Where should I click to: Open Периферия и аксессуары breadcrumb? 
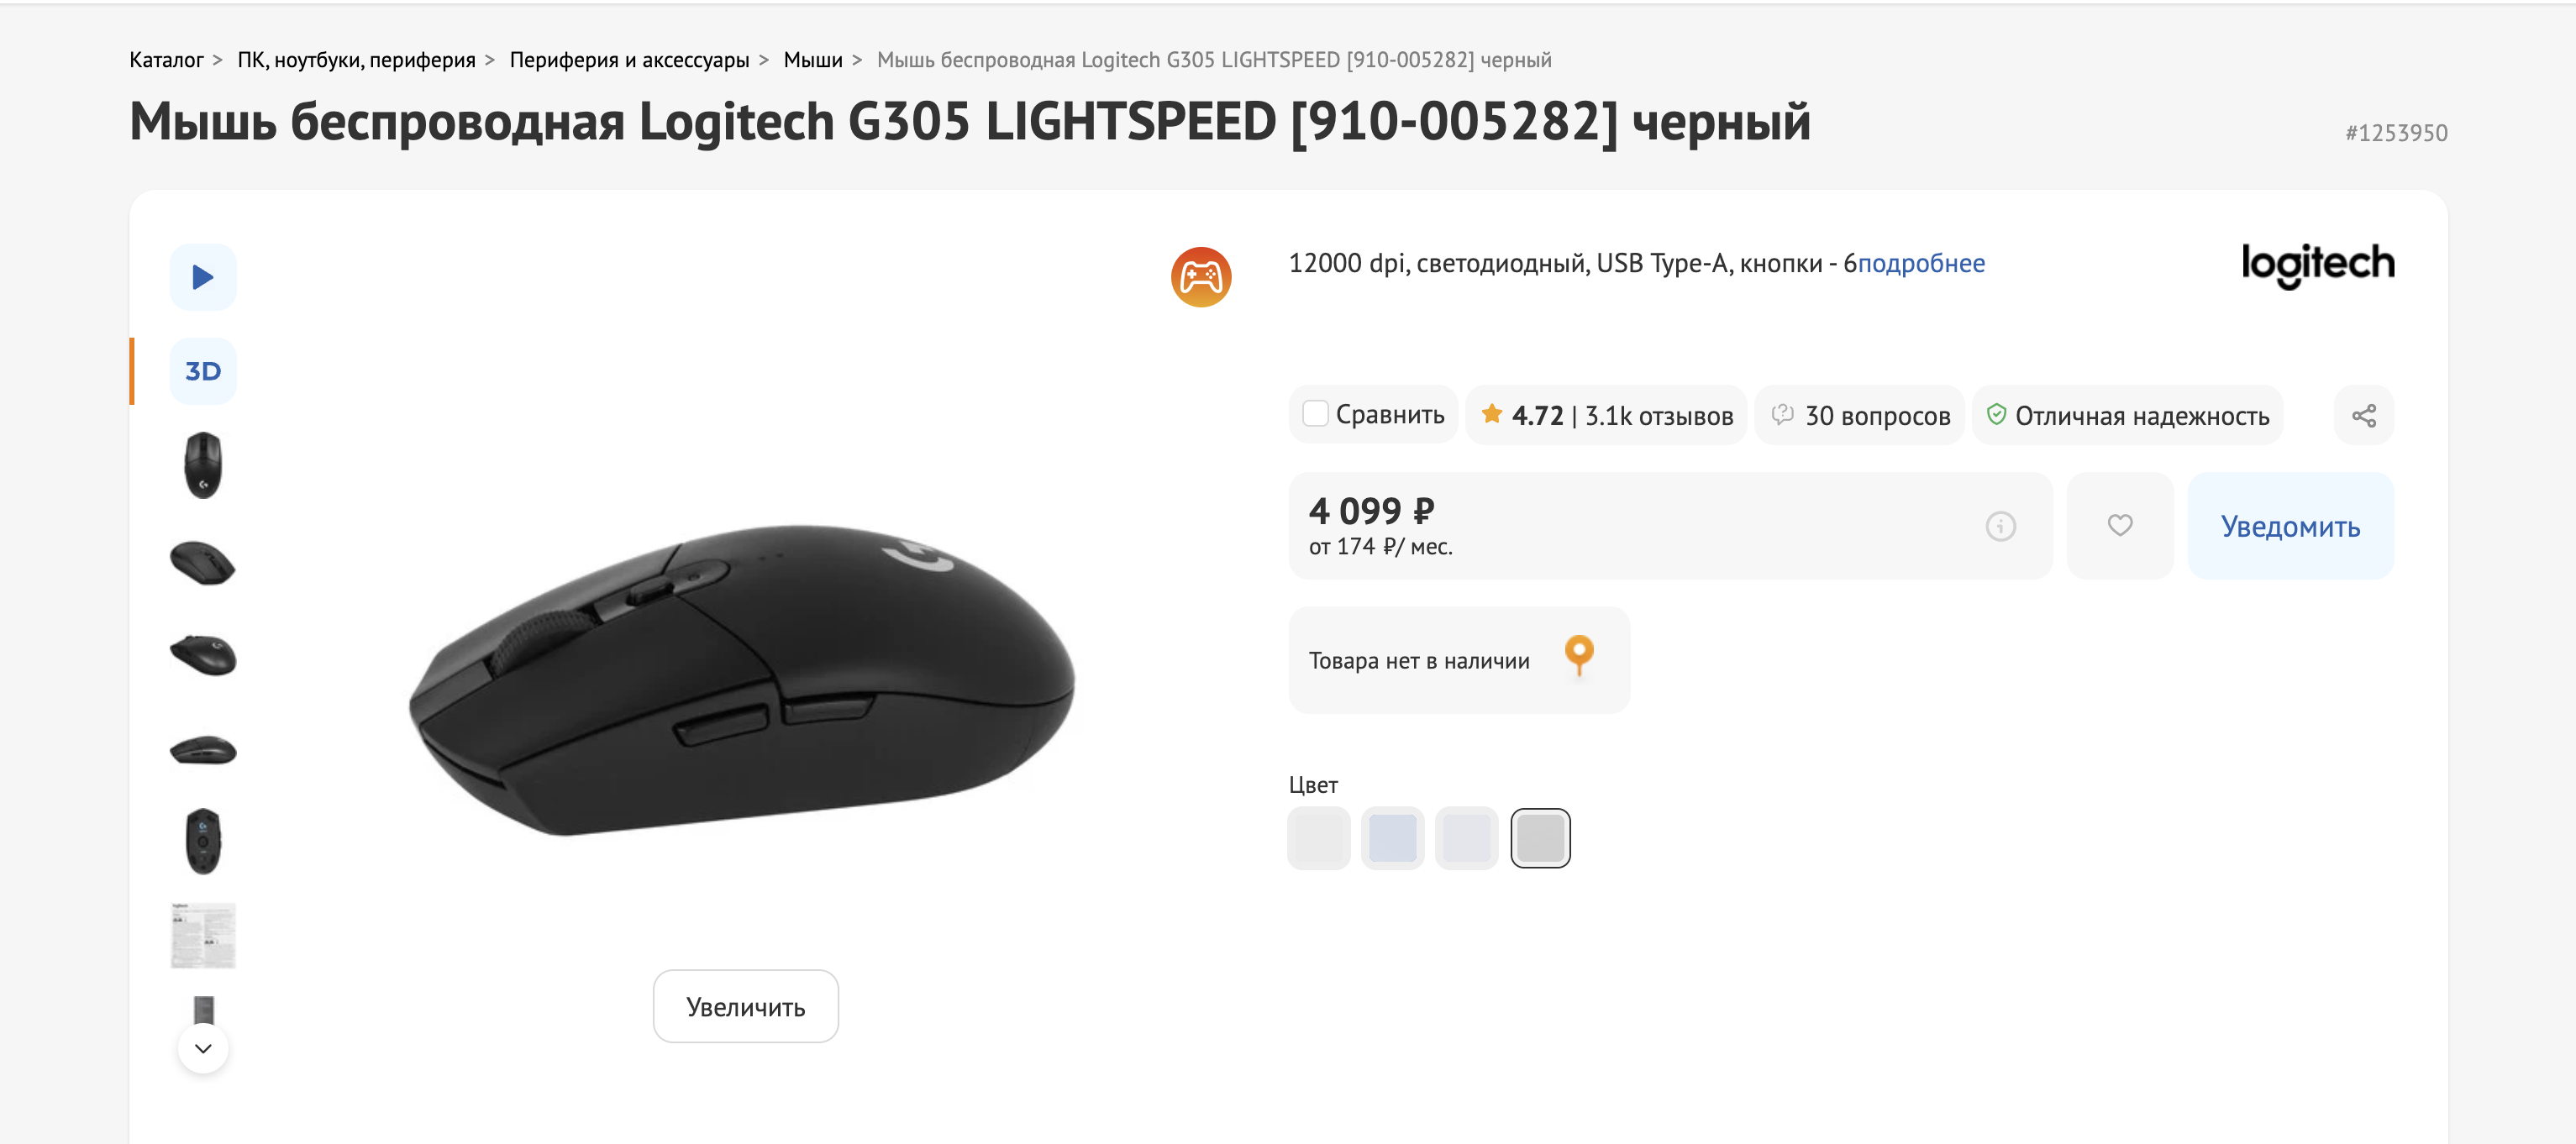629,60
